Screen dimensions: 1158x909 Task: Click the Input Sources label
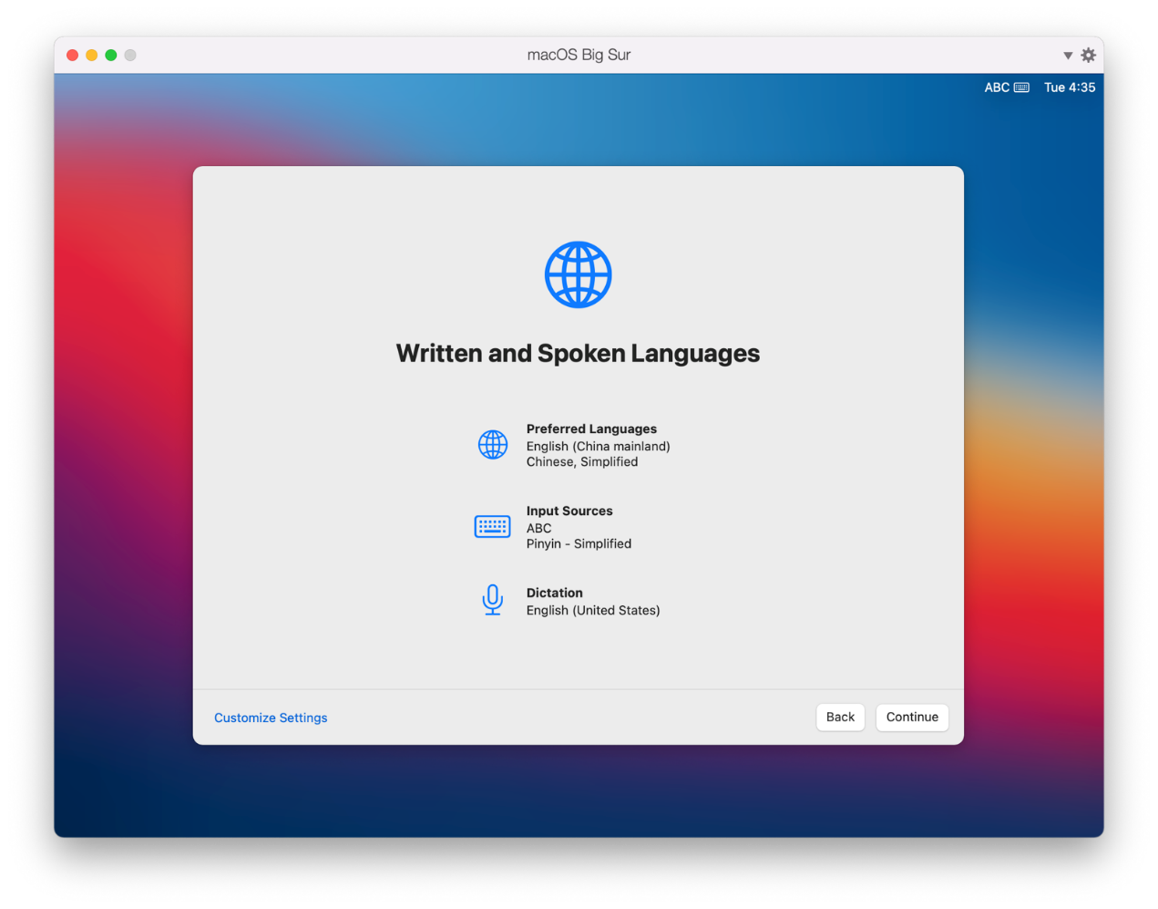click(x=569, y=511)
